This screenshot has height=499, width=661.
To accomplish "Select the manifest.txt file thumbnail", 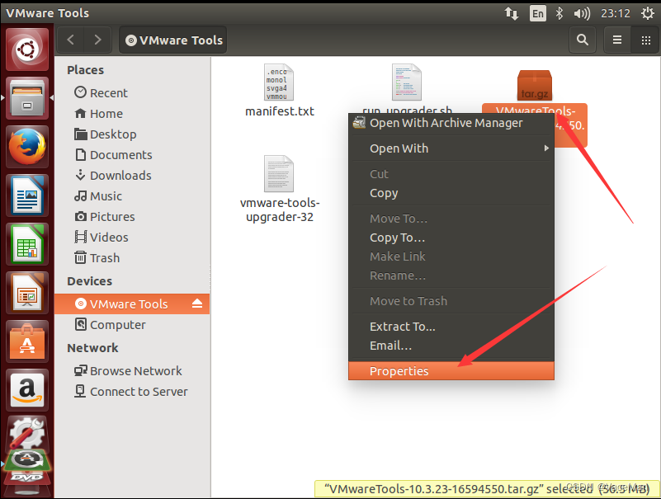I will (280, 82).
